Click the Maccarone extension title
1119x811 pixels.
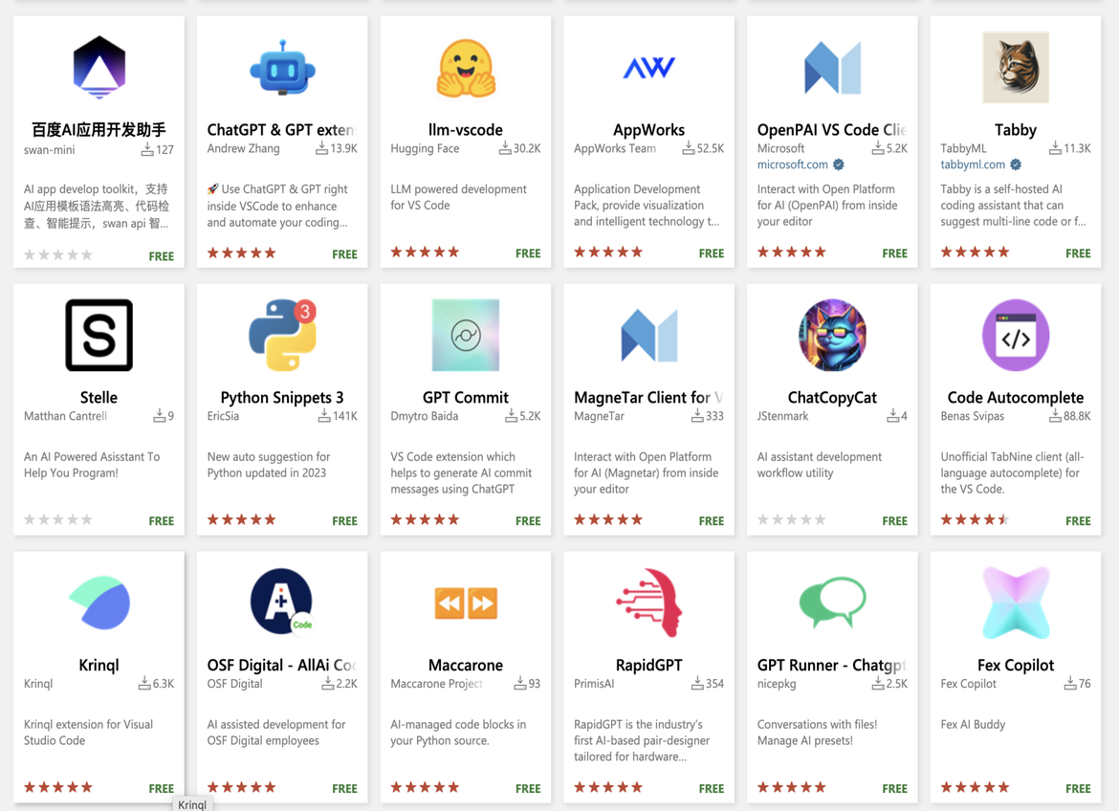[466, 666]
